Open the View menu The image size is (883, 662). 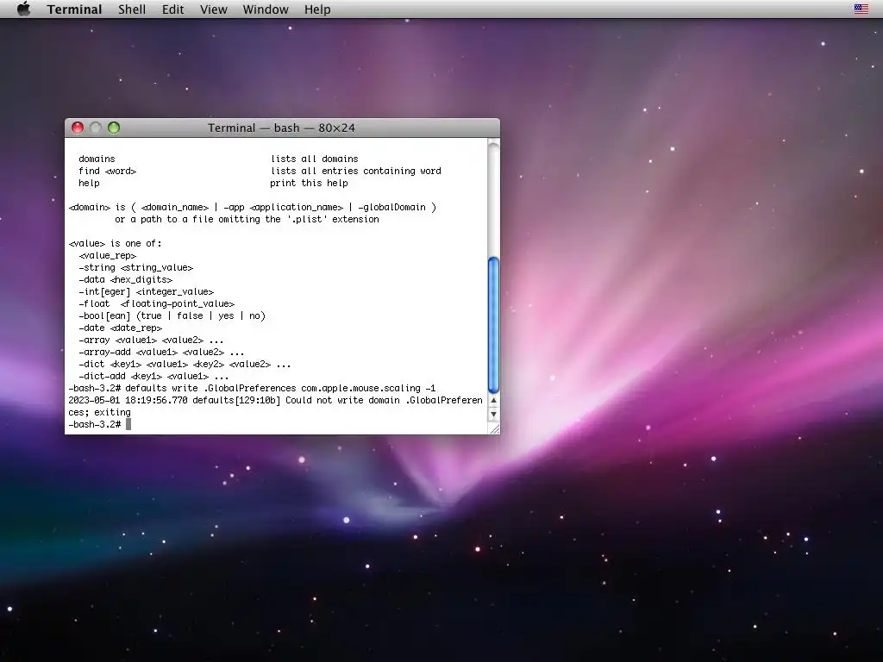[x=214, y=9]
